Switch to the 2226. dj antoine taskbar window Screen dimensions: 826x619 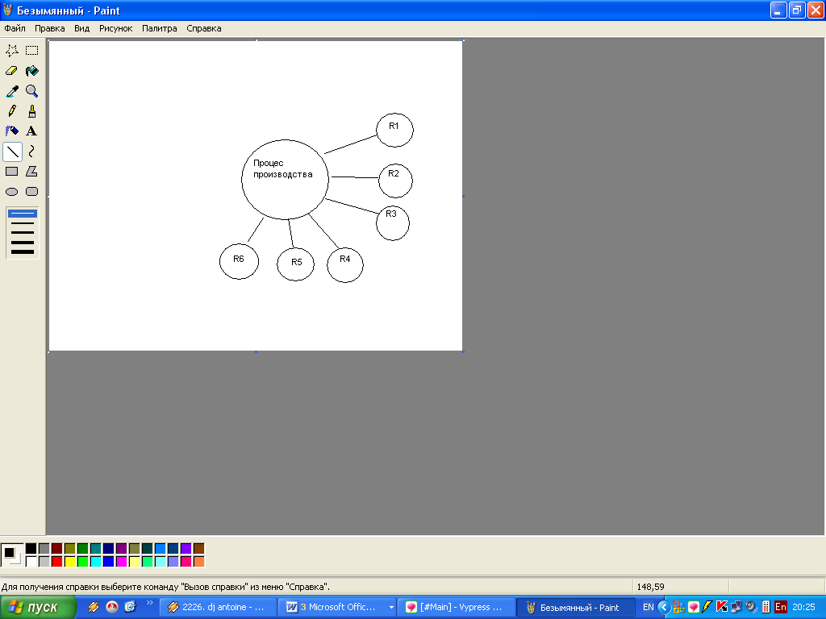[x=218, y=608]
